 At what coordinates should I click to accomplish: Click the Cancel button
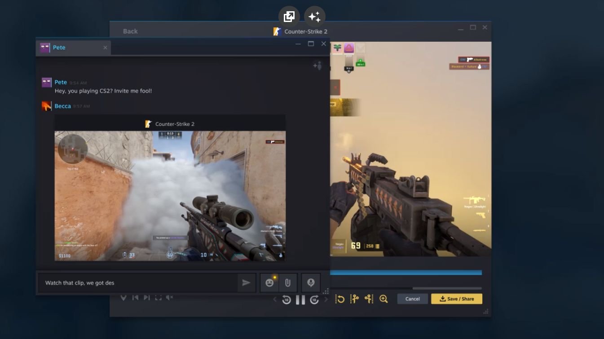[413, 299]
